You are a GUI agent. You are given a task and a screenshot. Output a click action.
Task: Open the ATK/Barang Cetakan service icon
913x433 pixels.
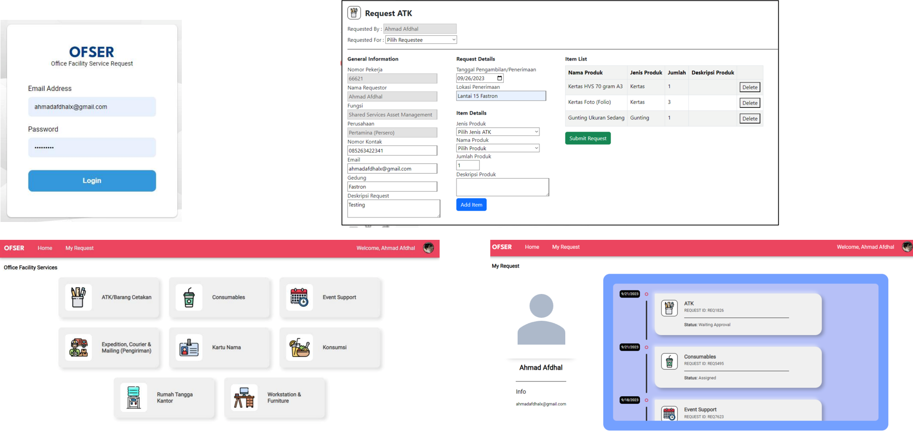click(x=78, y=297)
